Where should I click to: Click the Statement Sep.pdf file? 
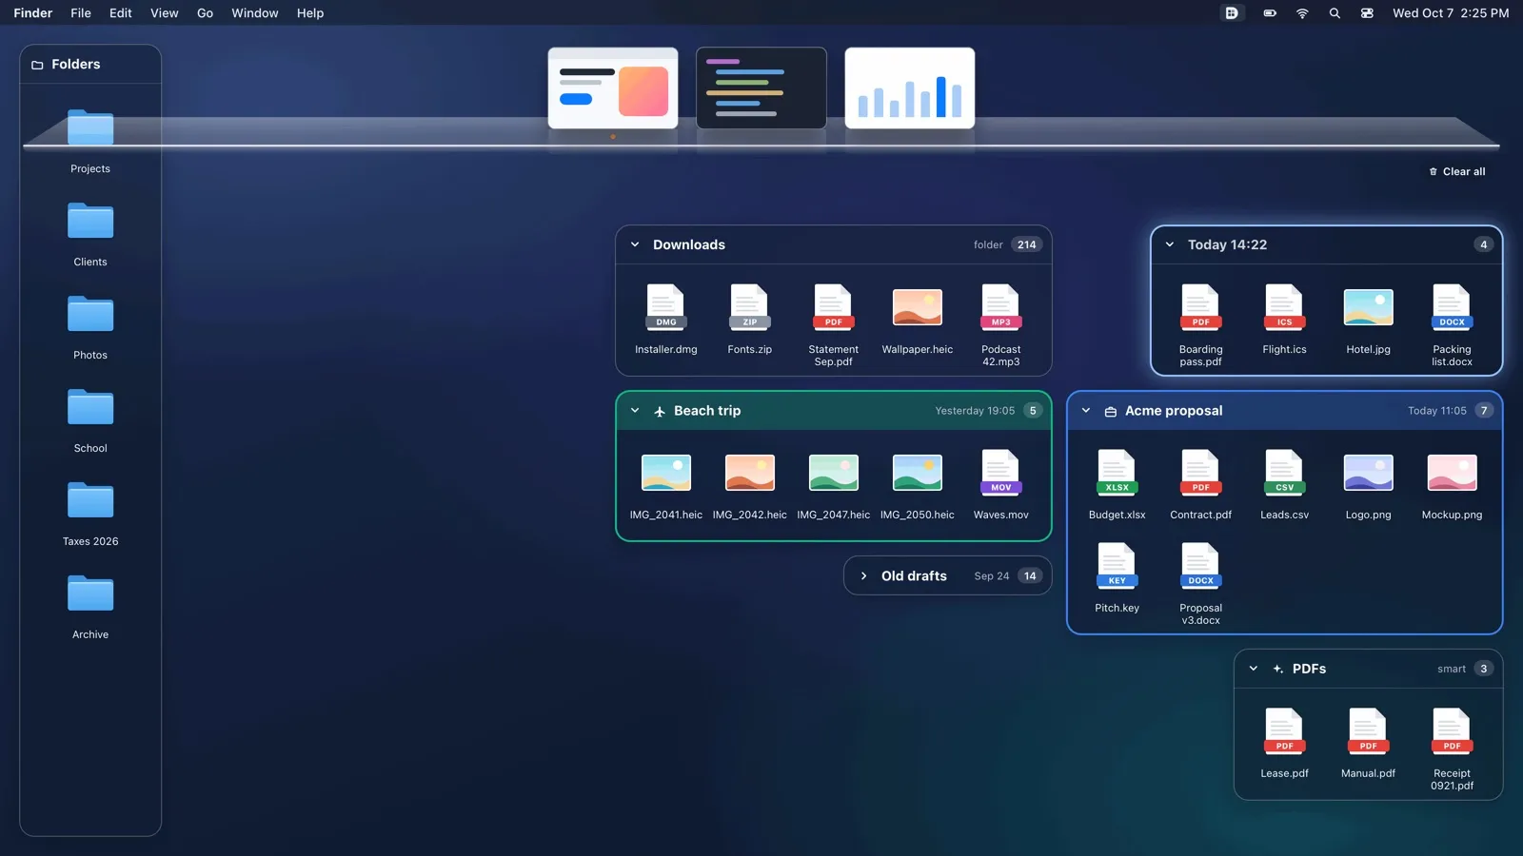coord(833,307)
